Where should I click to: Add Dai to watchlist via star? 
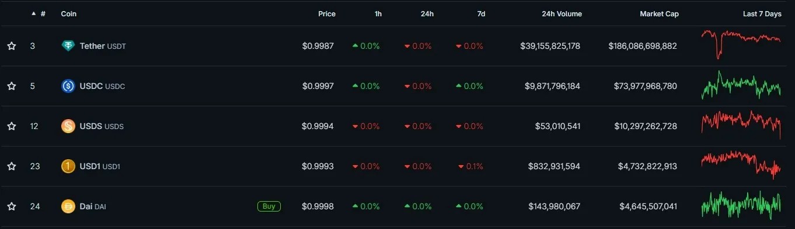(x=12, y=206)
